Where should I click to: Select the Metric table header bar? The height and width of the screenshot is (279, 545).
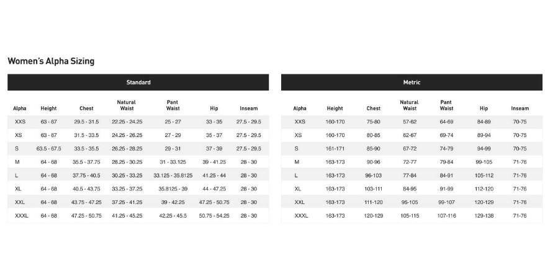[x=412, y=82]
